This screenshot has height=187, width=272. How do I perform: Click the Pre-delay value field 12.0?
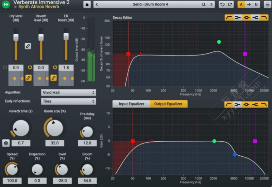click(87, 143)
